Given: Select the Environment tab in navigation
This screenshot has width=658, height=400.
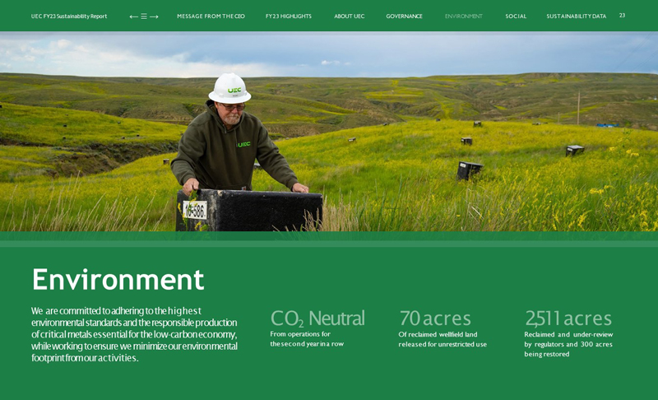Looking at the screenshot, I should point(463,16).
